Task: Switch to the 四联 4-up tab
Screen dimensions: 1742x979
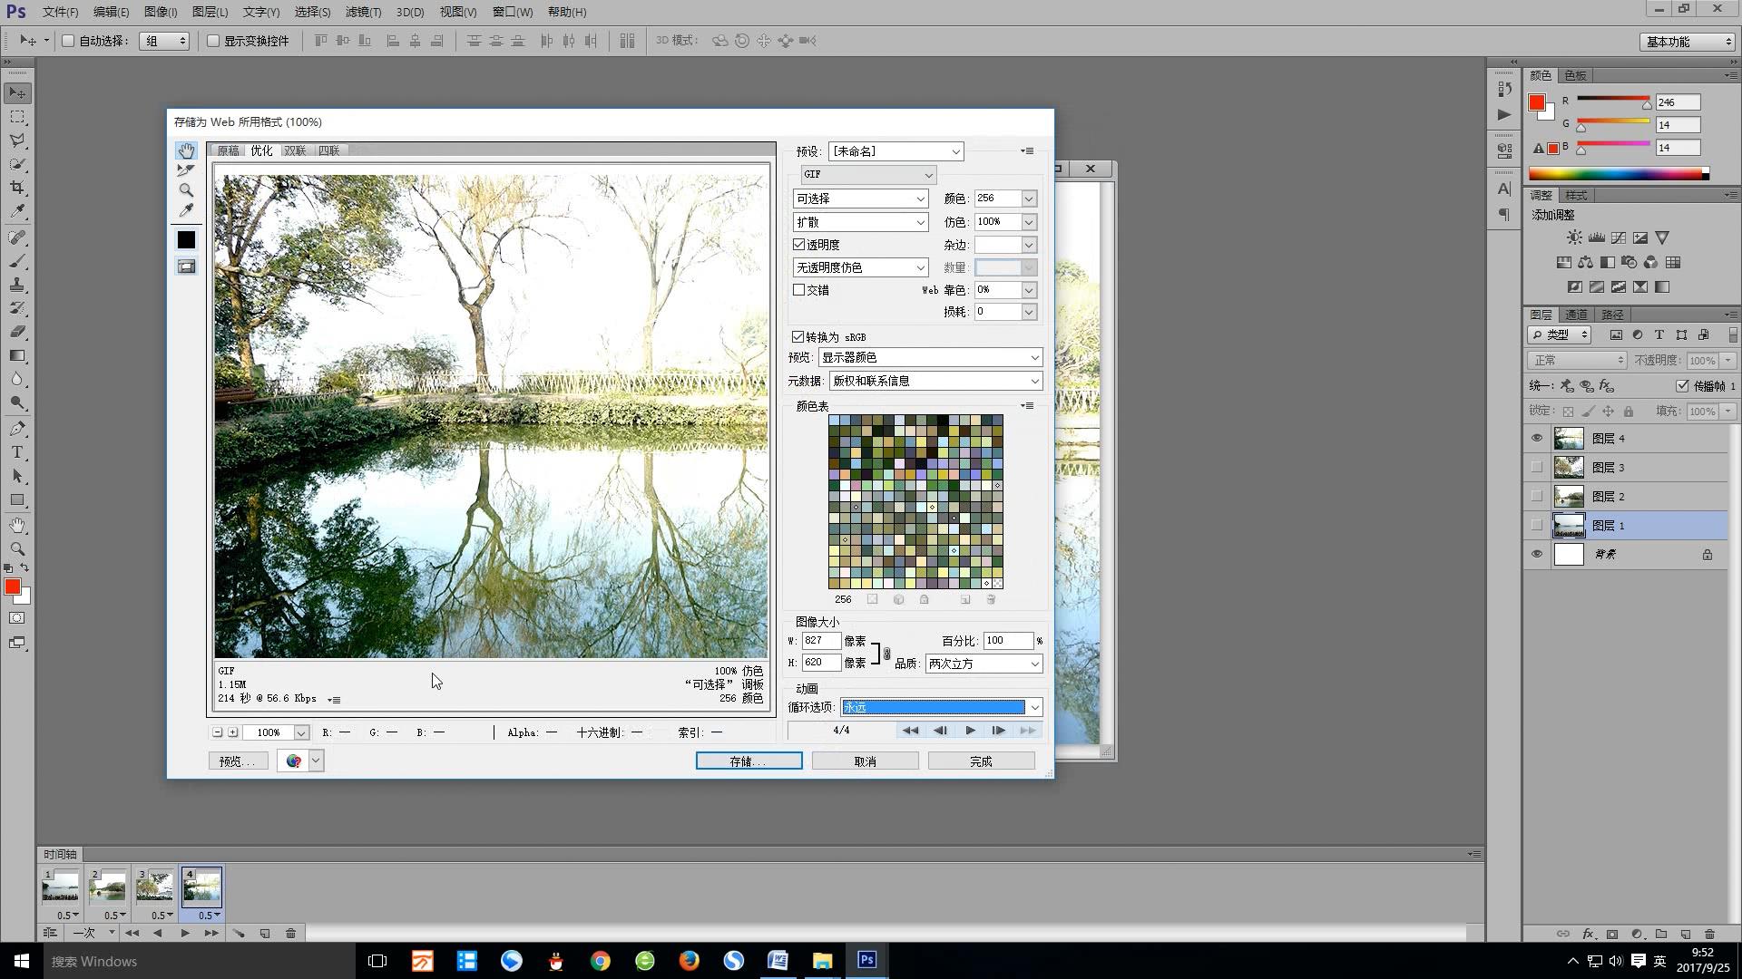Action: [x=328, y=150]
